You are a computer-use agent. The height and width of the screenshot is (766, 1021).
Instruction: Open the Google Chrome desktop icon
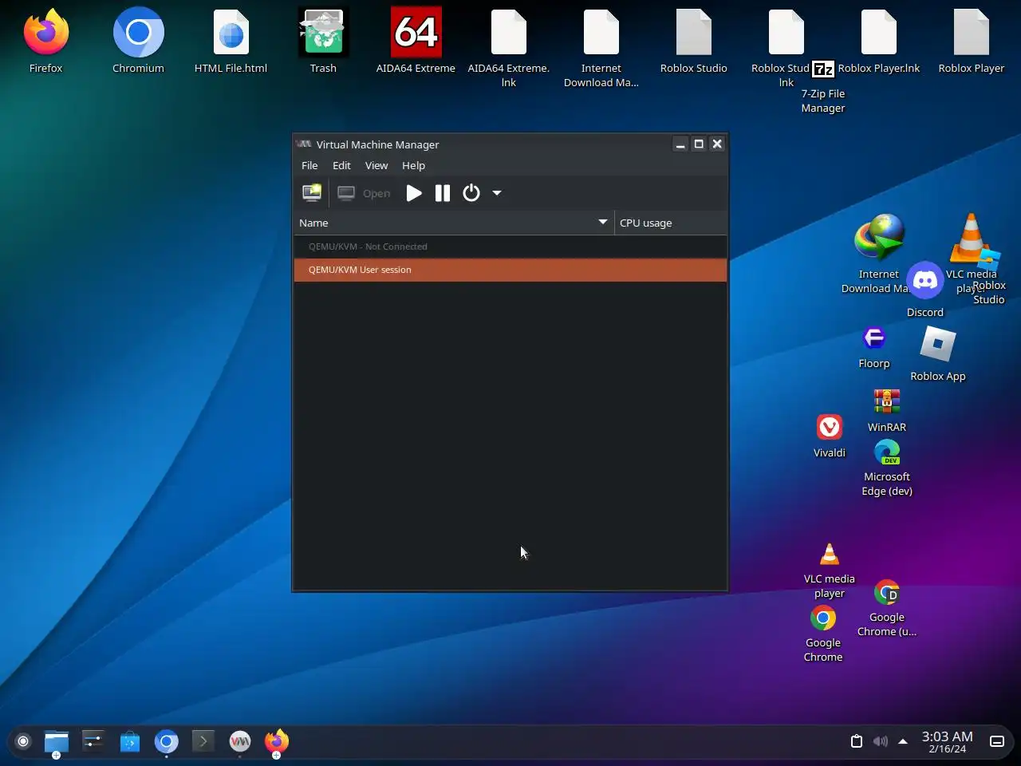tap(823, 618)
